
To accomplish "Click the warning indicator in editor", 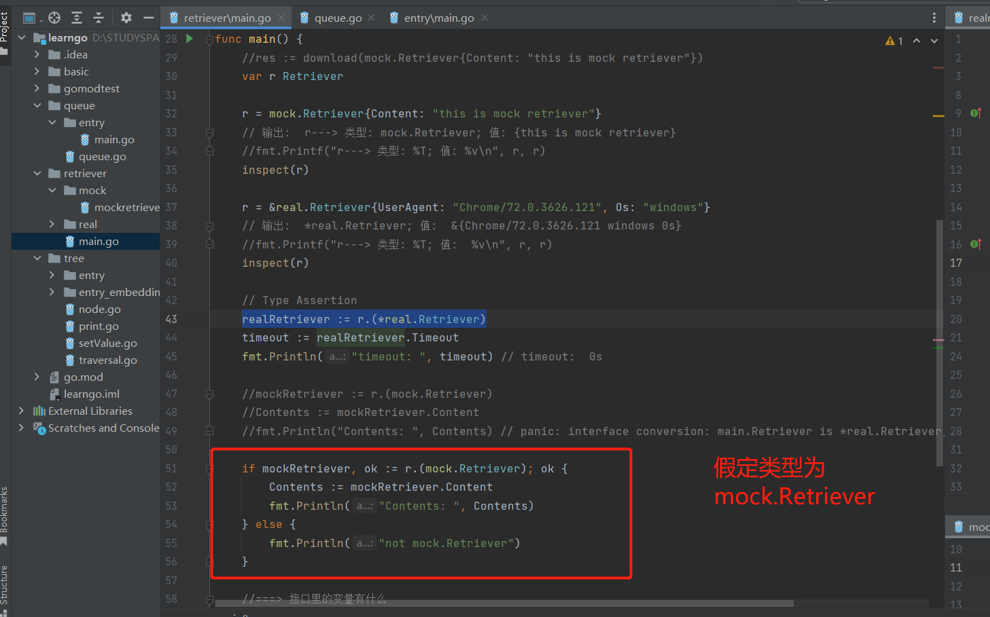I will pos(894,41).
